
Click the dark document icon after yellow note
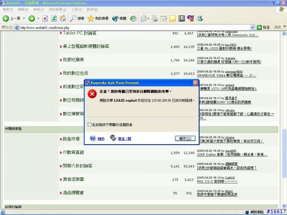tap(182, 18)
